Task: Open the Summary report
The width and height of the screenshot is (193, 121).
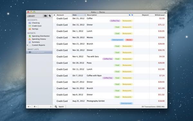Action: (x=36, y=42)
